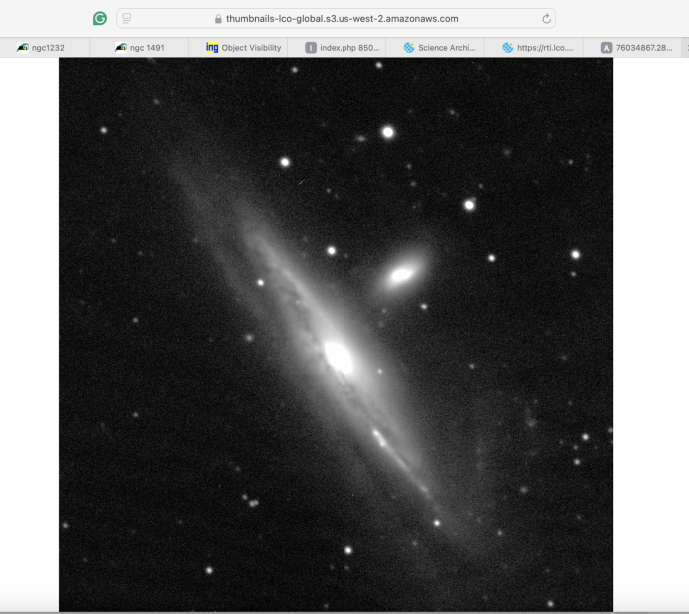Click the lock icon beside the URL

click(218, 18)
